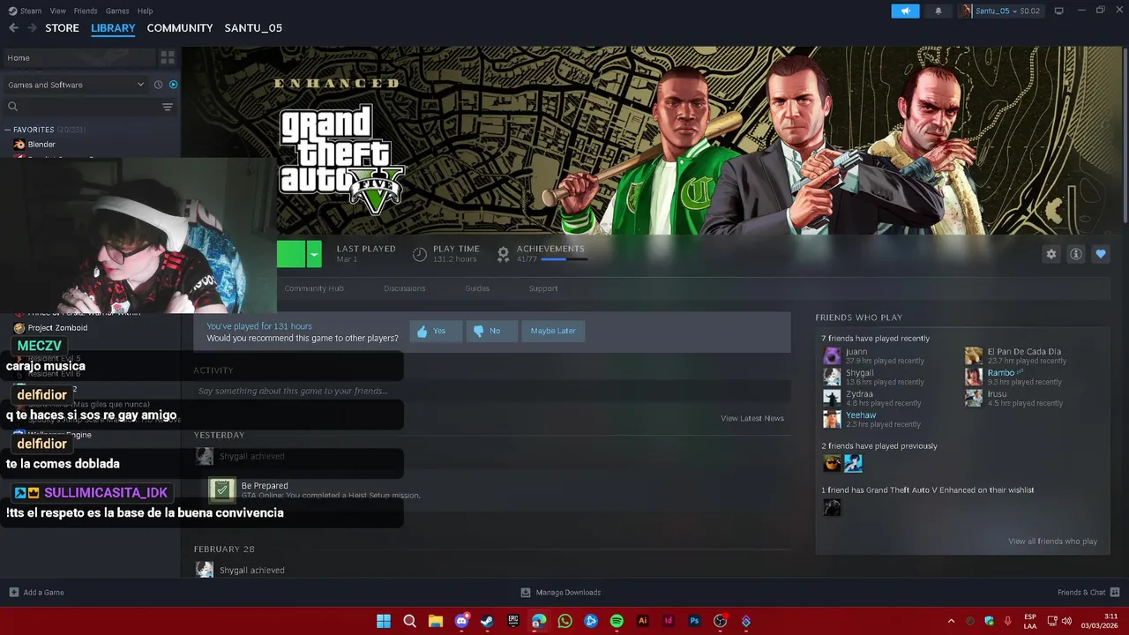Open the View menu
This screenshot has height=635, width=1129.
point(57,11)
